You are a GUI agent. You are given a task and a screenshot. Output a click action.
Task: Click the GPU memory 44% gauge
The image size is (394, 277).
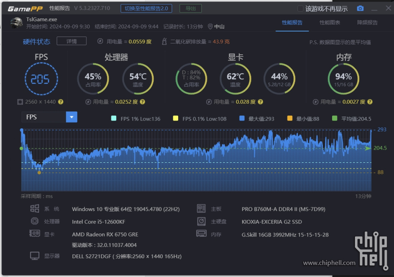279,79
